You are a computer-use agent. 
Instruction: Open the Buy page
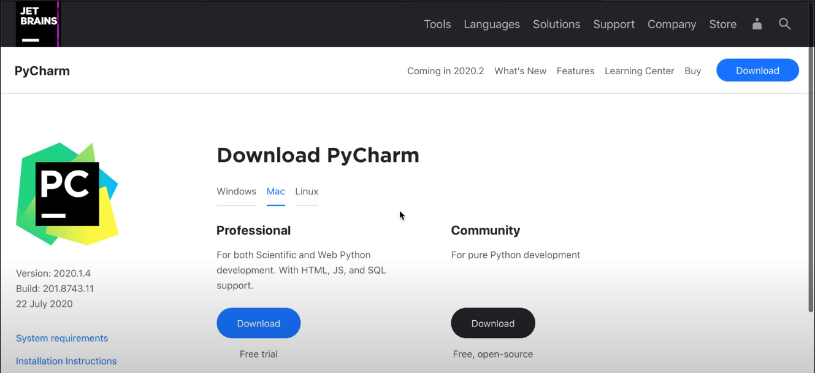[x=692, y=71]
